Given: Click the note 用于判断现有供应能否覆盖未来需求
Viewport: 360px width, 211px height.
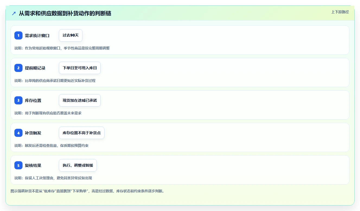Looking at the screenshot, I should 48,113.
